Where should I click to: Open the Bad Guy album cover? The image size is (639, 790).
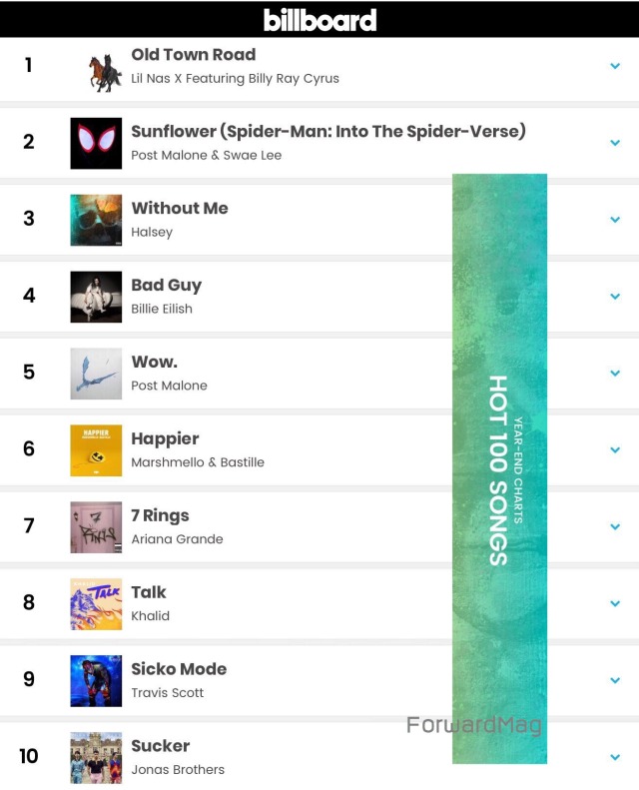pyautogui.click(x=96, y=297)
